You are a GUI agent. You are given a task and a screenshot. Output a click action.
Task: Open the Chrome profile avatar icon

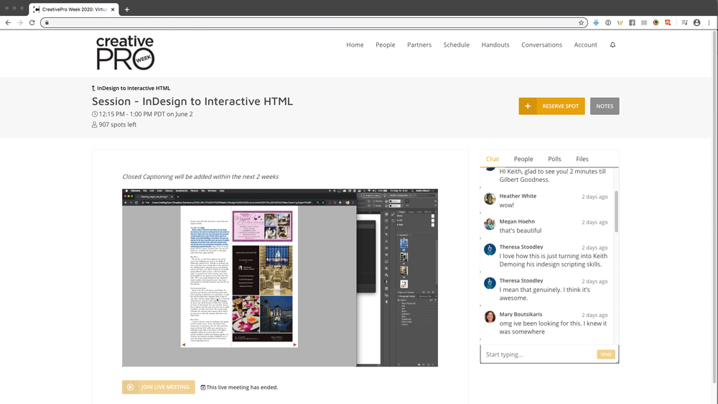click(697, 22)
